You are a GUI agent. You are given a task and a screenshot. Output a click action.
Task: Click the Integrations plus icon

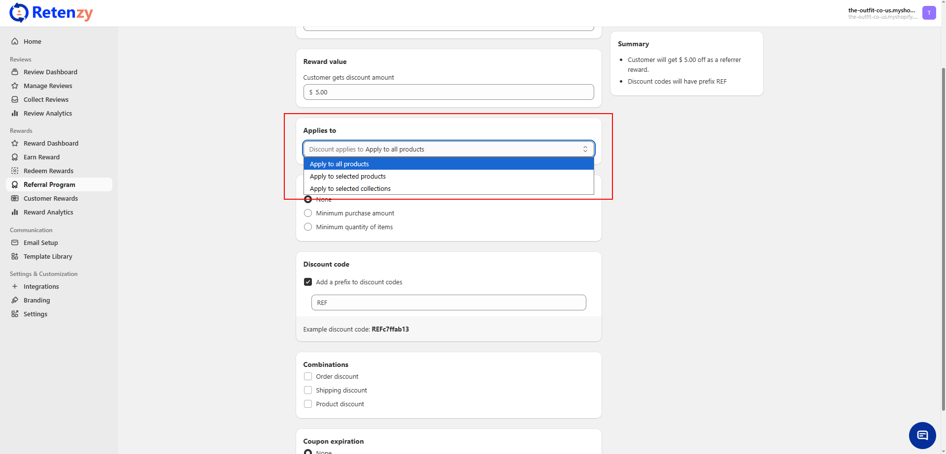(15, 287)
